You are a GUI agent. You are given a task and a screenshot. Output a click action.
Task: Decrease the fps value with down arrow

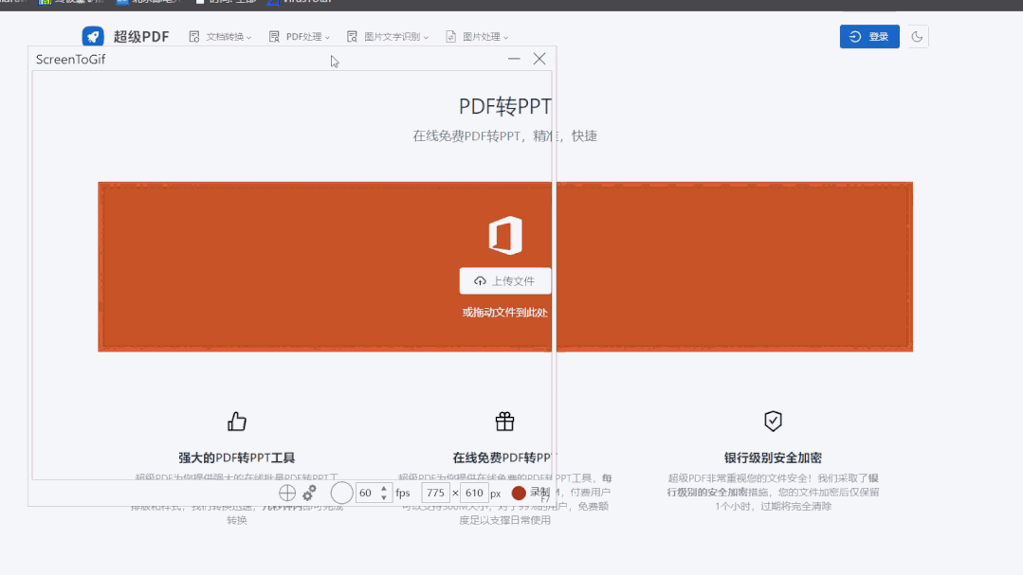point(384,497)
